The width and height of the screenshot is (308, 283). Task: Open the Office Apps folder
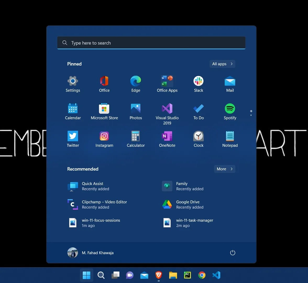(x=167, y=84)
